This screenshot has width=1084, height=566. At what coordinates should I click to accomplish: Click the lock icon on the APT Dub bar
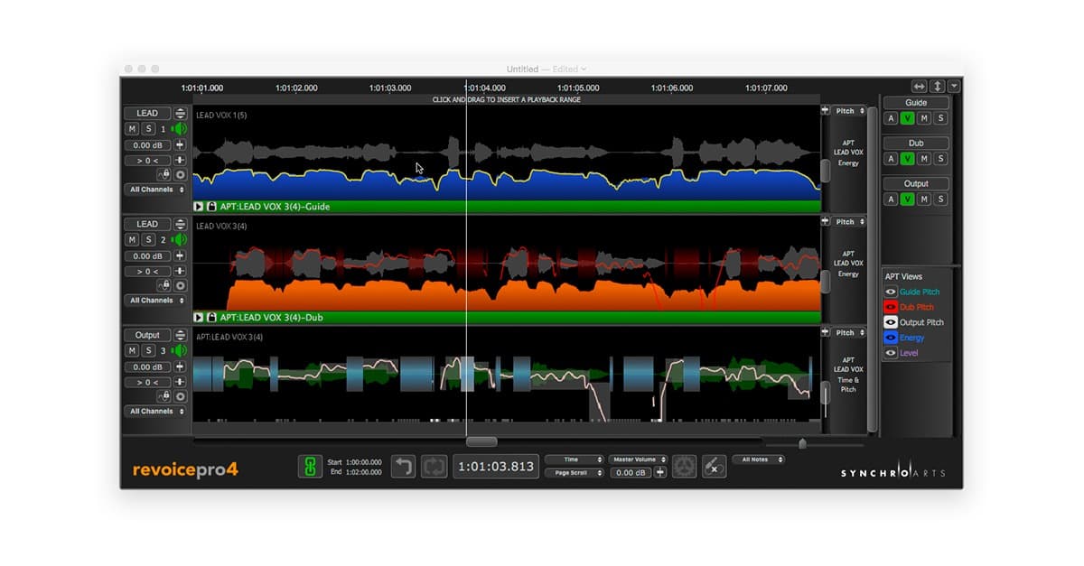(x=211, y=318)
